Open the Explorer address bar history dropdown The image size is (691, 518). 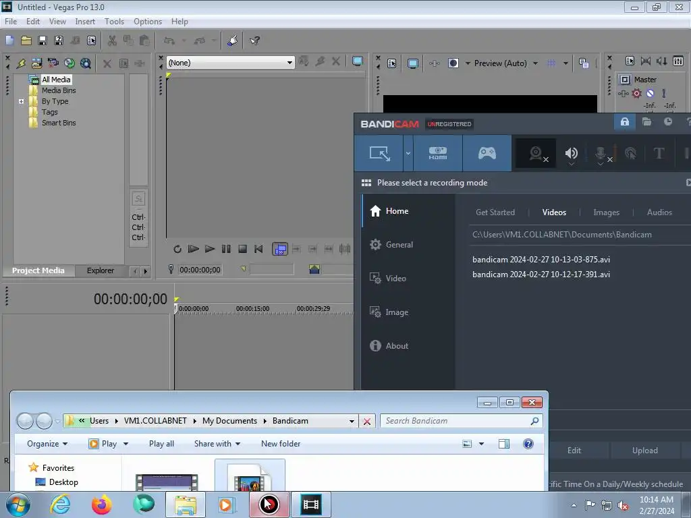(x=352, y=421)
